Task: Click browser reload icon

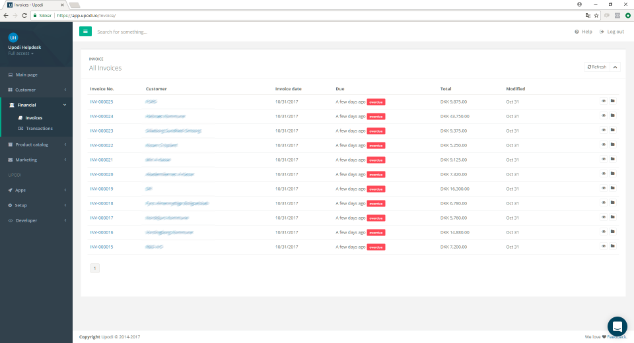Action: [x=24, y=15]
